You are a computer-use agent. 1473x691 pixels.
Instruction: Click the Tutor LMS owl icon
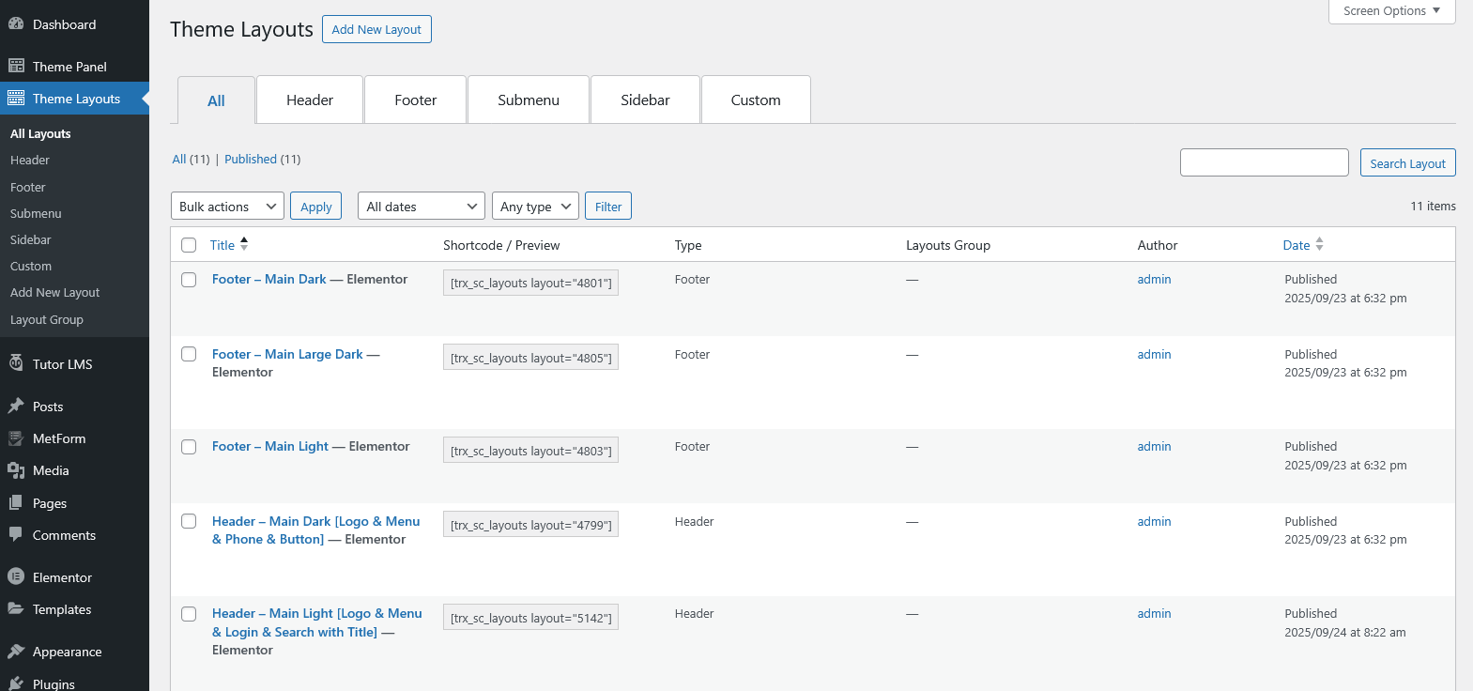tap(16, 363)
